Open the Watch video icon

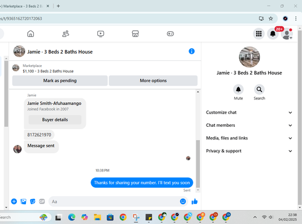100,34
